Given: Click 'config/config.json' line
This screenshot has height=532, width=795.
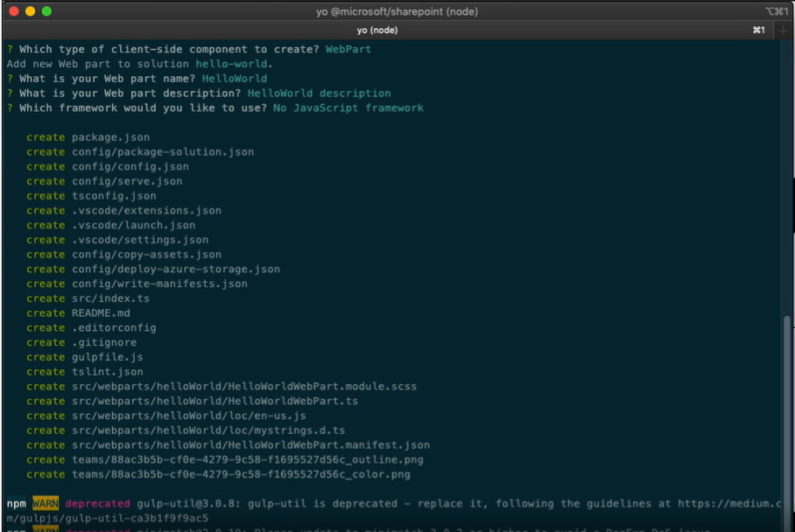Looking at the screenshot, I should [x=130, y=167].
